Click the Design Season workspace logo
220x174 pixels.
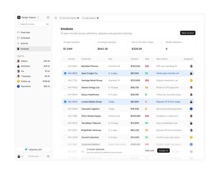(x=19, y=17)
